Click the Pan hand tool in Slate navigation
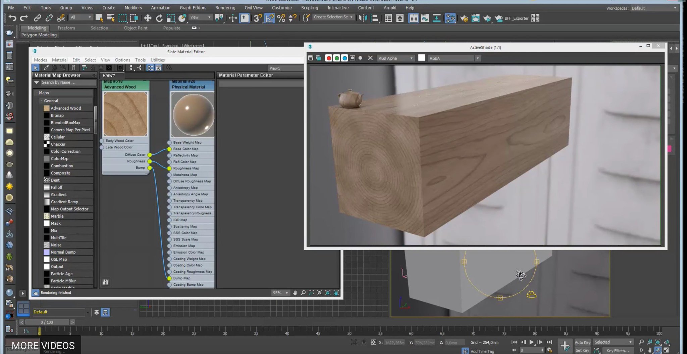This screenshot has width=687, height=354. [295, 293]
